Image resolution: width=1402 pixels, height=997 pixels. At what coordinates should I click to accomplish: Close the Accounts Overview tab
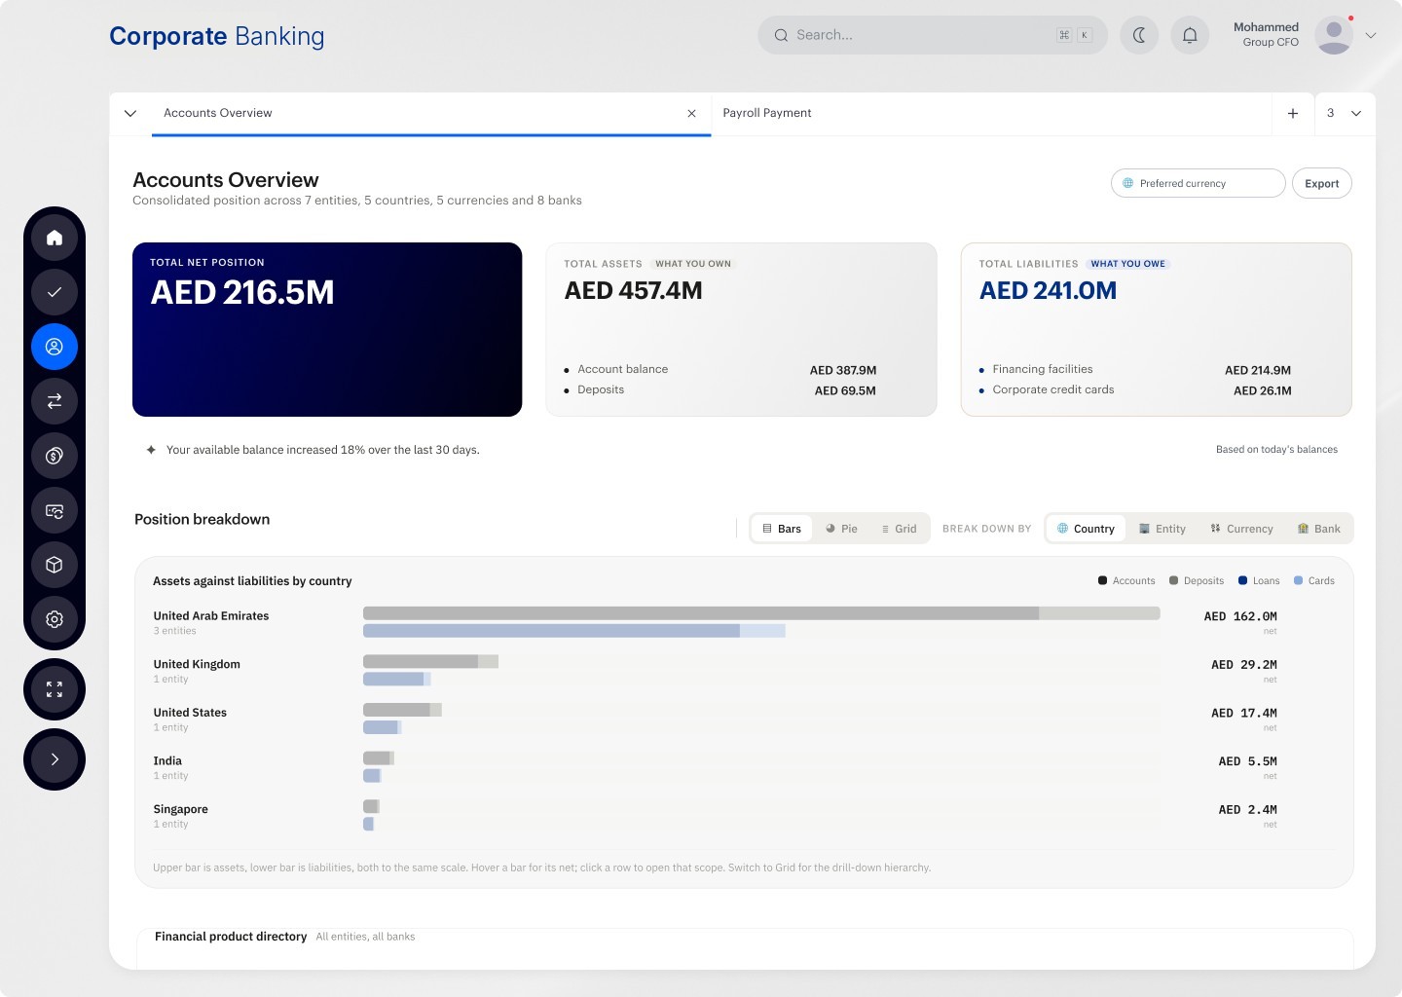point(691,114)
